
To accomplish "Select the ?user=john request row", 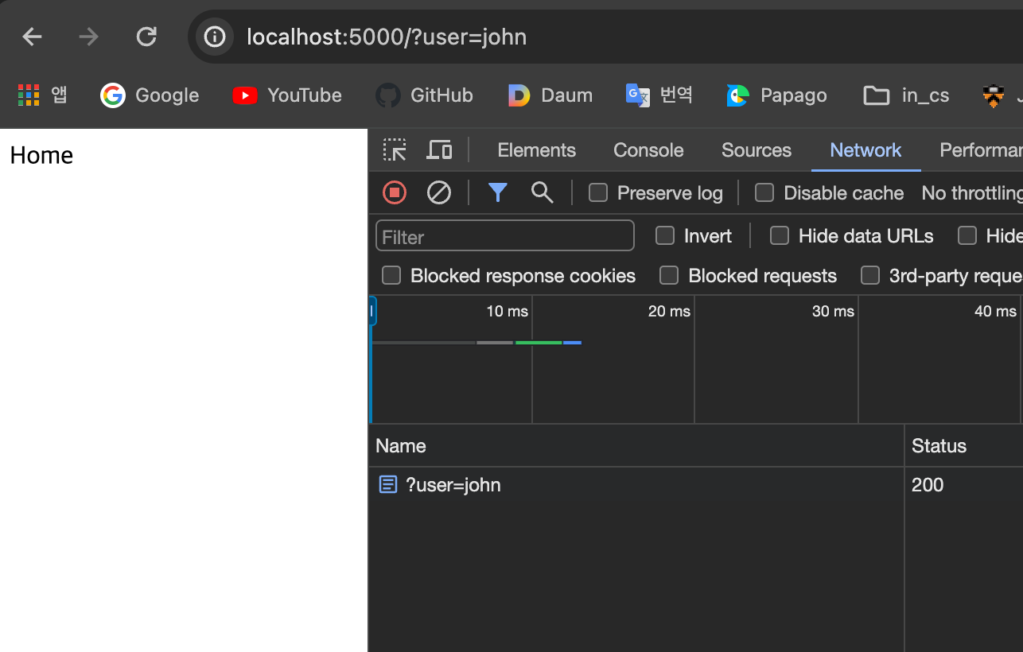I will [696, 484].
